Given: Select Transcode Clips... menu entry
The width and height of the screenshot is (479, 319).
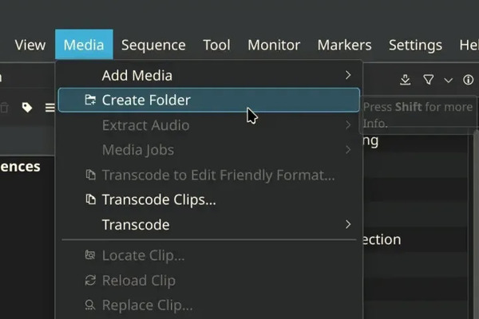Looking at the screenshot, I should click(159, 199).
